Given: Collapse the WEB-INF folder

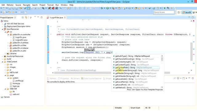Looking at the screenshot, I should pyautogui.click(x=5, y=89).
